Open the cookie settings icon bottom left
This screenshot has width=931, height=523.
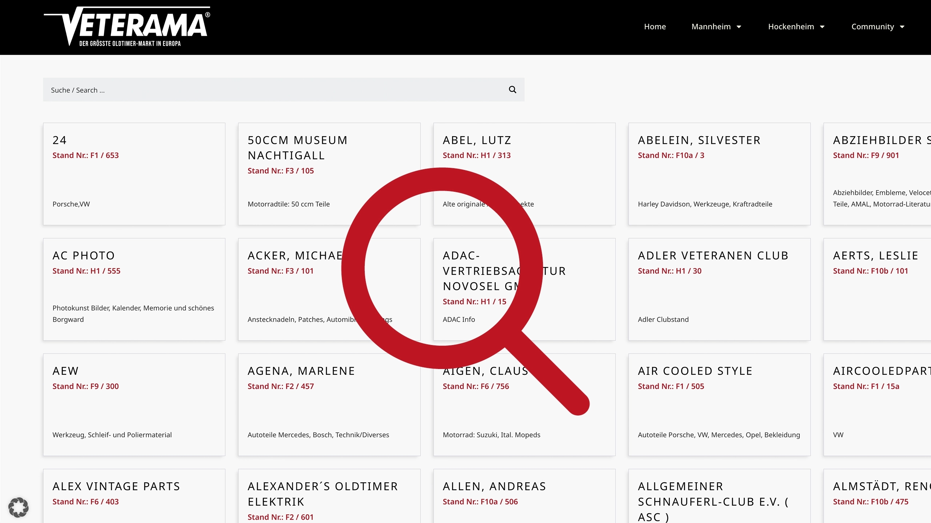coord(19,507)
